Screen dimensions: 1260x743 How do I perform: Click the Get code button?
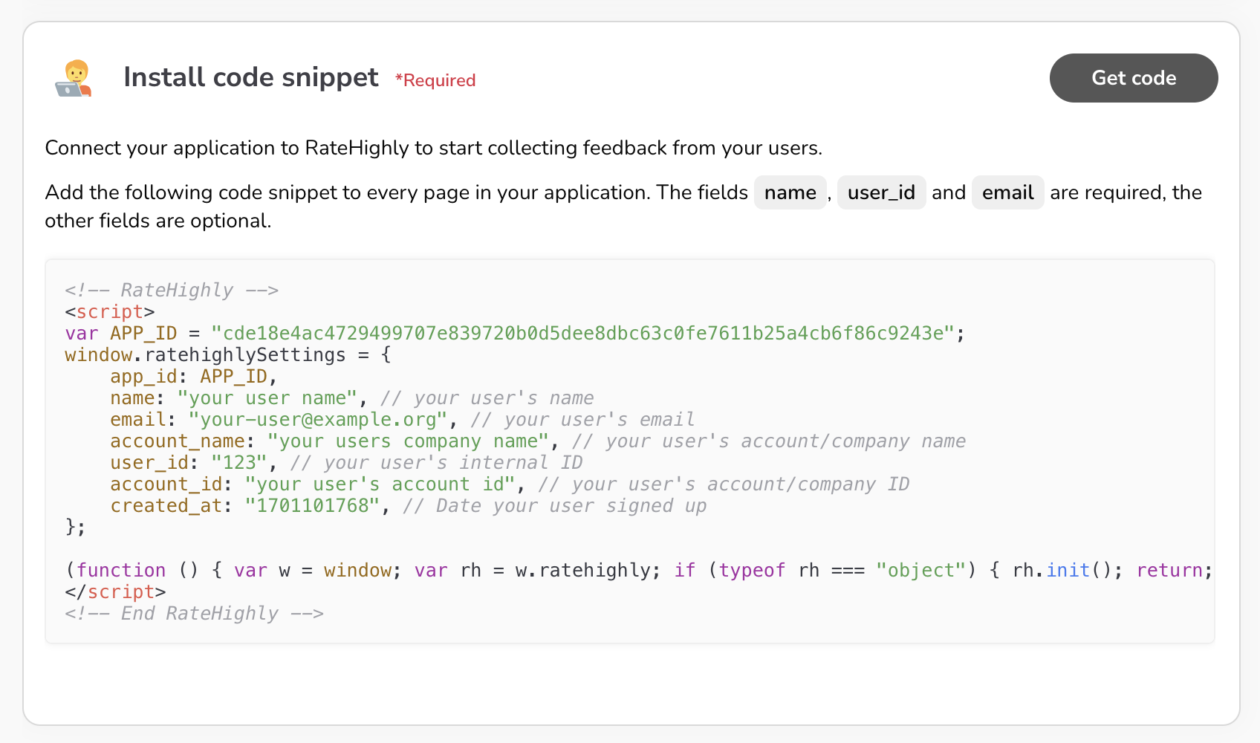(x=1133, y=78)
